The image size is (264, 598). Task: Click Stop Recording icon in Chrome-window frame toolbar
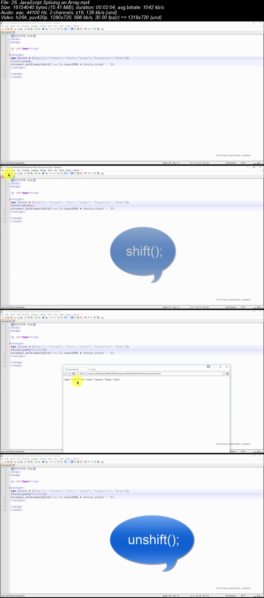point(88,317)
